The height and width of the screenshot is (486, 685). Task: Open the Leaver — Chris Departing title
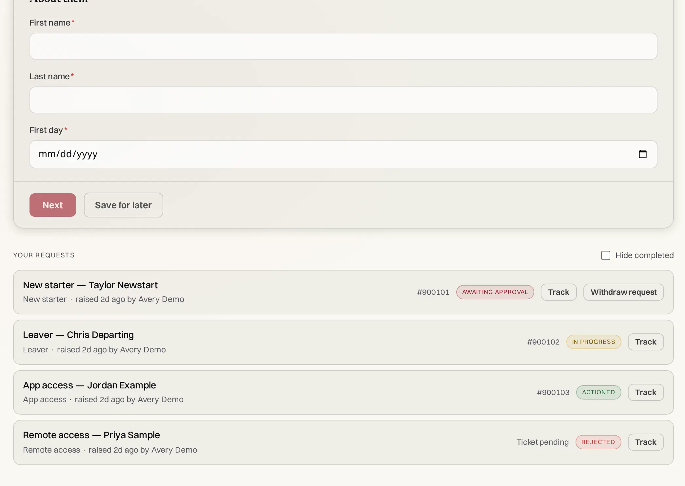[x=78, y=335]
